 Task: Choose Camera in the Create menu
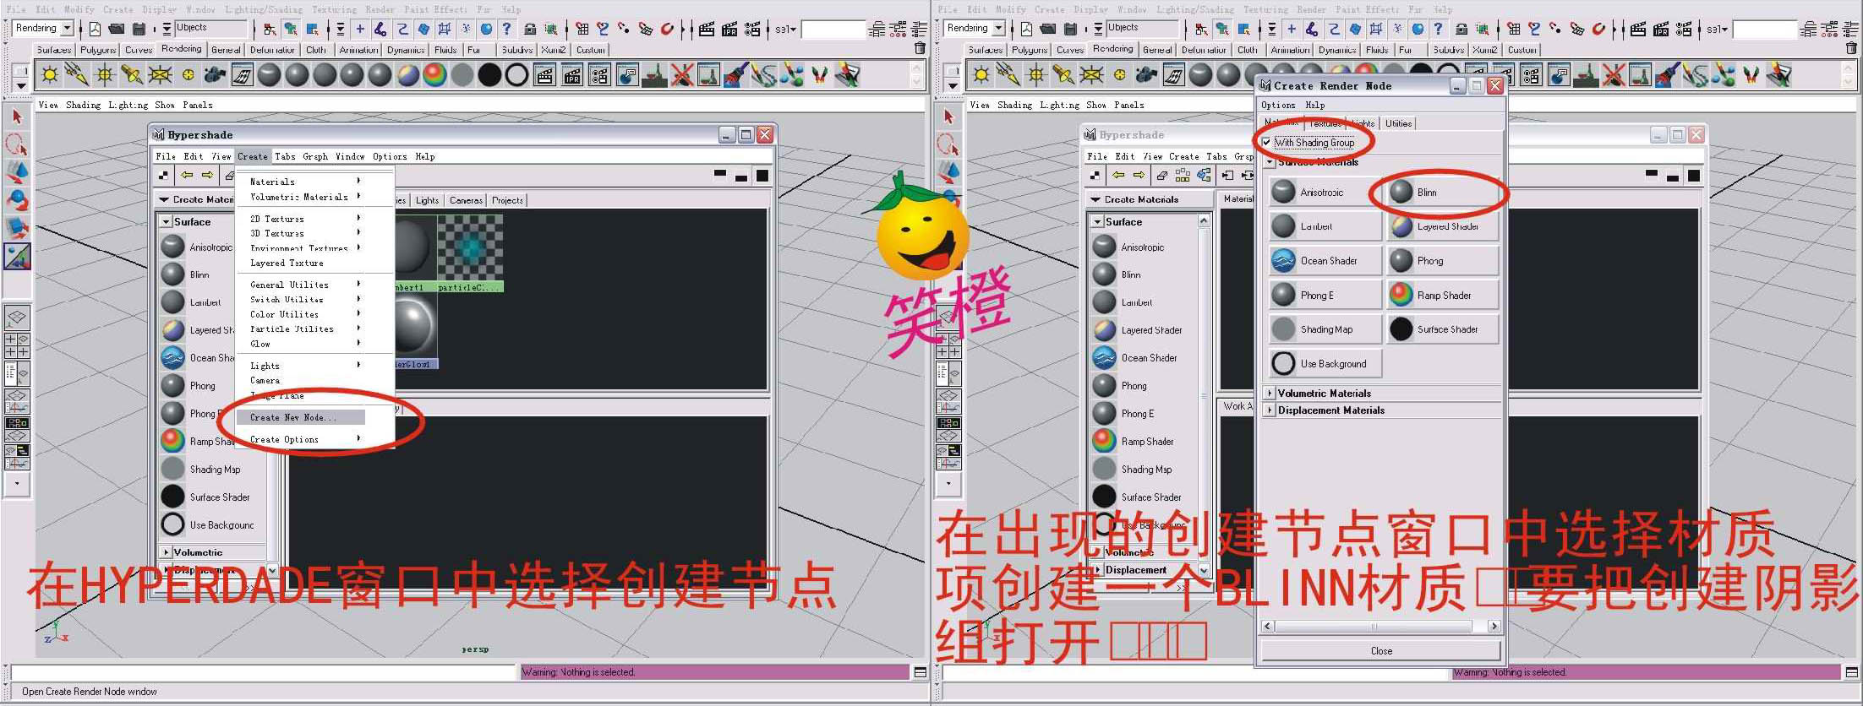pos(265,380)
